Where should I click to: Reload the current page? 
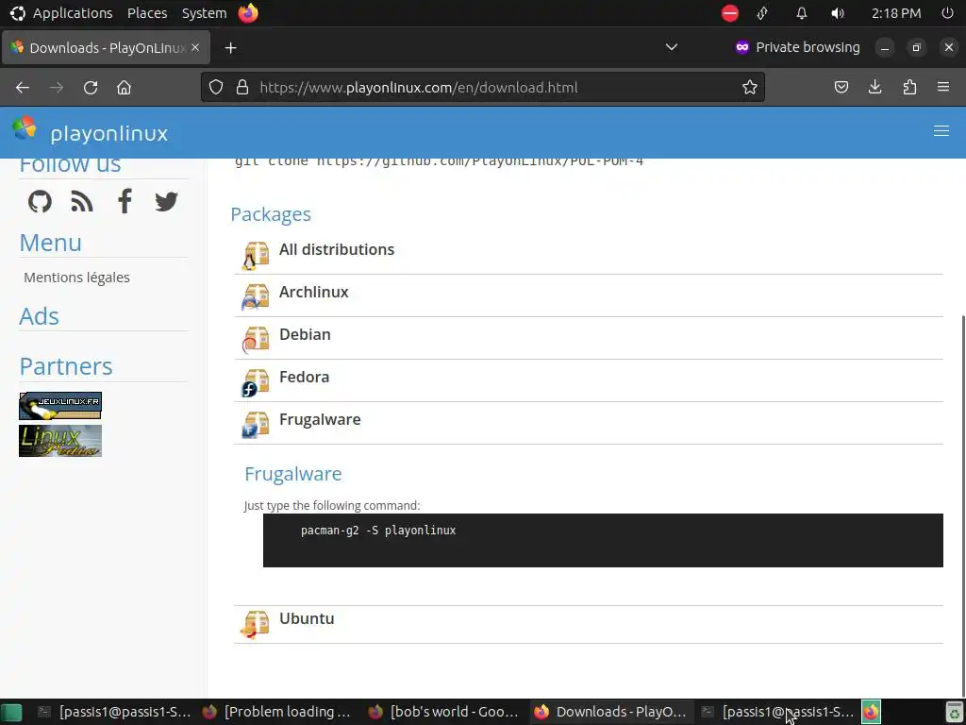tap(91, 88)
